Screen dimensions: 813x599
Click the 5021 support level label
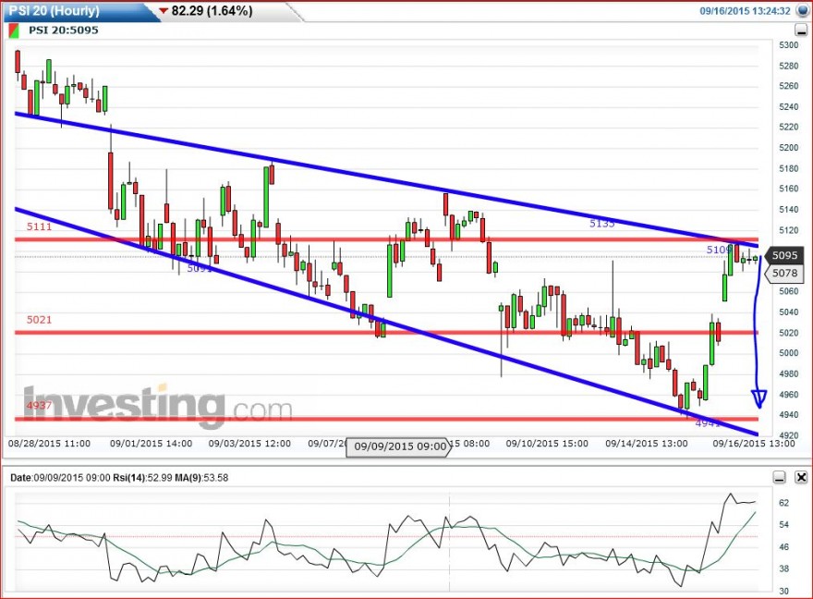tap(40, 320)
